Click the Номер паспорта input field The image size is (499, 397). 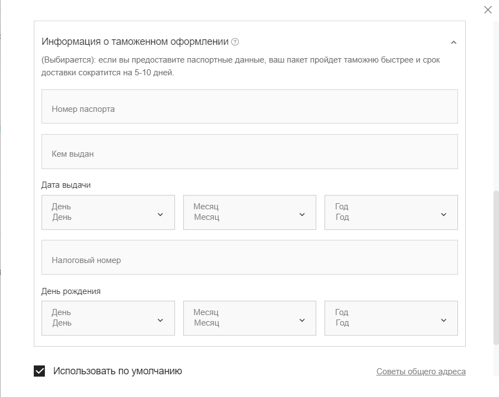[249, 106]
